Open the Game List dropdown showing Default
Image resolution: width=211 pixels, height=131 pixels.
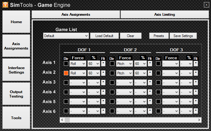(x=66, y=36)
